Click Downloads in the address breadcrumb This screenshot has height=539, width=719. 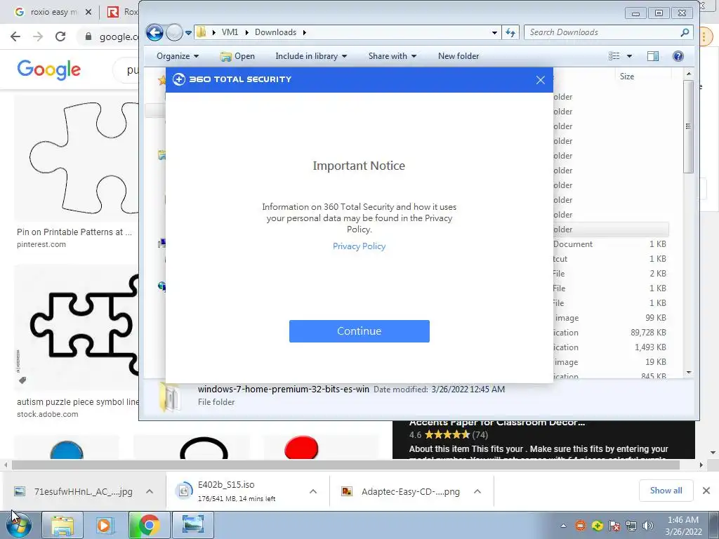pos(275,32)
